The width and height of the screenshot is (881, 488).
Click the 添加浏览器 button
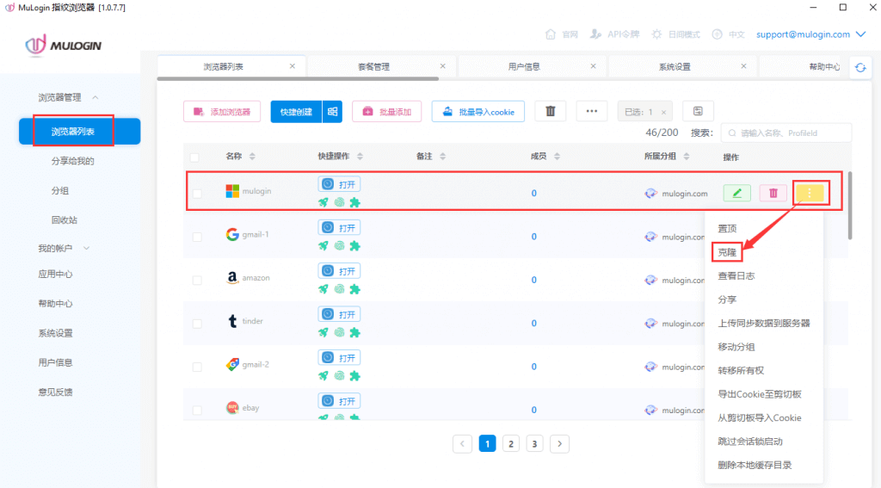click(x=222, y=111)
